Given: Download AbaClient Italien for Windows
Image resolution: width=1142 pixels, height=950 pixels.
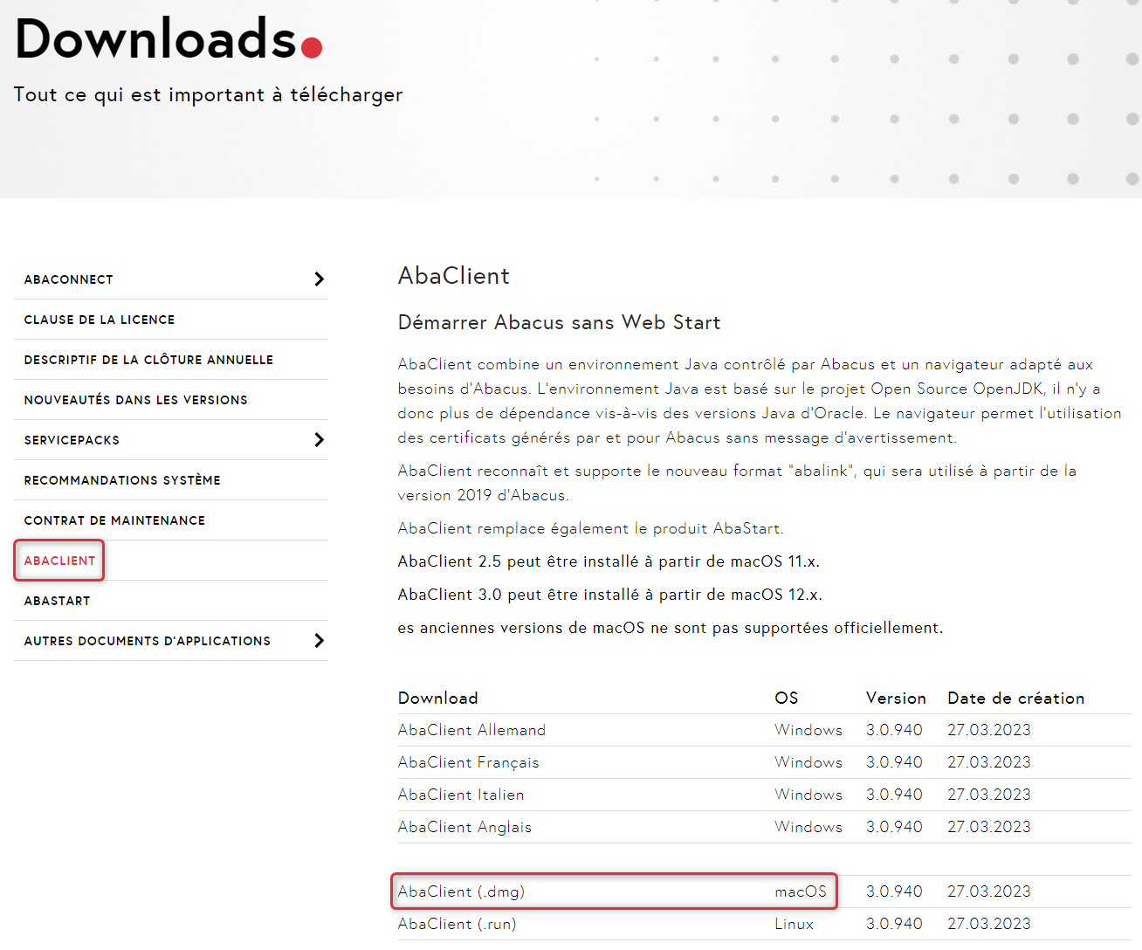Looking at the screenshot, I should [x=461, y=795].
